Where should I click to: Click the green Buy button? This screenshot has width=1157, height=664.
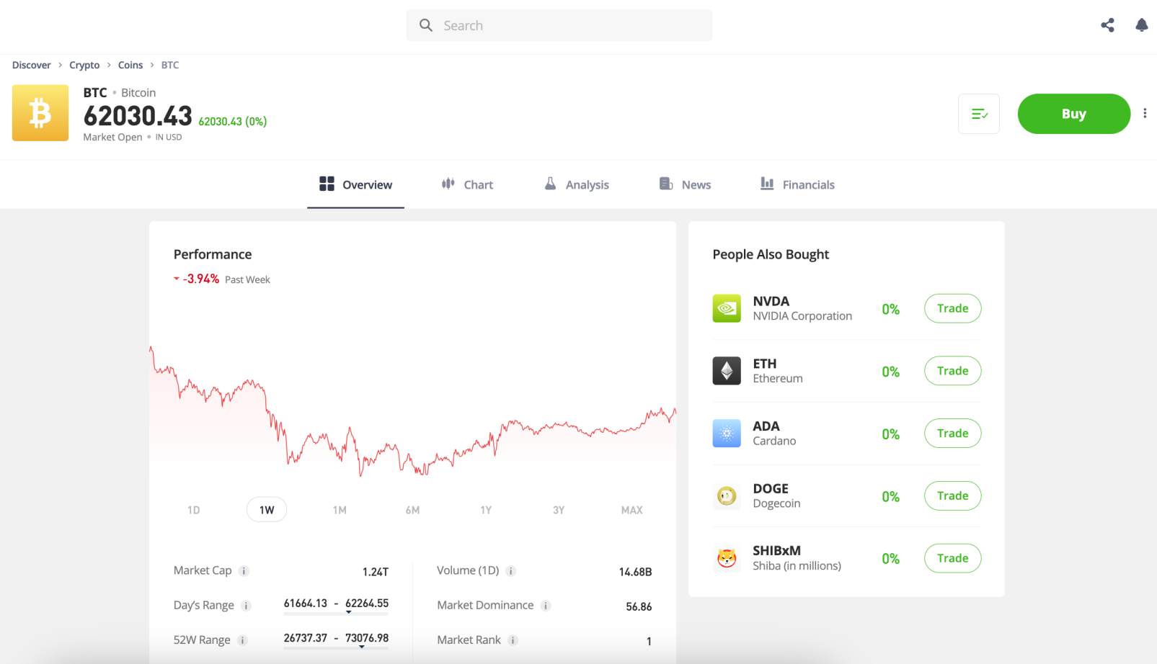pos(1073,114)
